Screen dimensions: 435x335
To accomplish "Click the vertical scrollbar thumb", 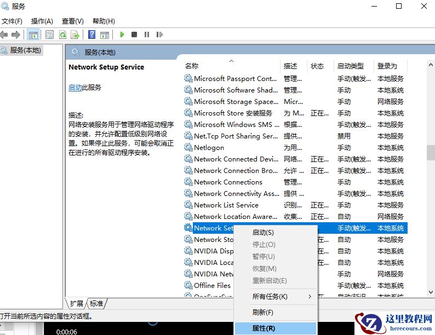I will click(431, 153).
